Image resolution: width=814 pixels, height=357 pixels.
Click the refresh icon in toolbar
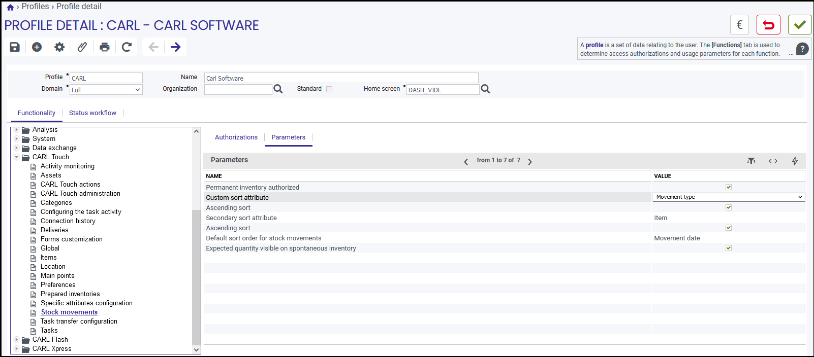coord(127,47)
